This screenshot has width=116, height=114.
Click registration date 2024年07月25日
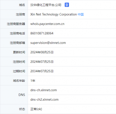42,62
